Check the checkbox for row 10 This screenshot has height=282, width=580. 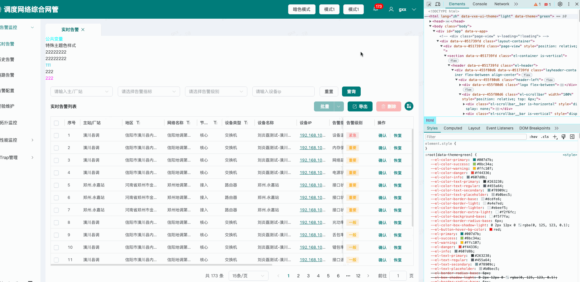click(x=56, y=247)
